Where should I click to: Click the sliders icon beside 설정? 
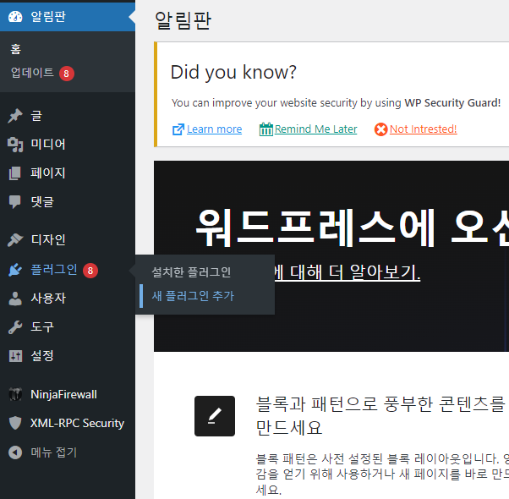(x=15, y=356)
